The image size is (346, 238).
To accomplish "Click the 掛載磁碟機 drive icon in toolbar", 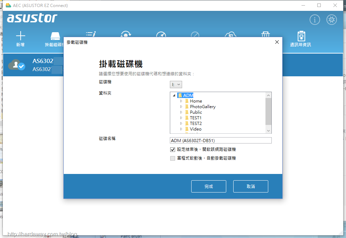I will (x=55, y=36).
